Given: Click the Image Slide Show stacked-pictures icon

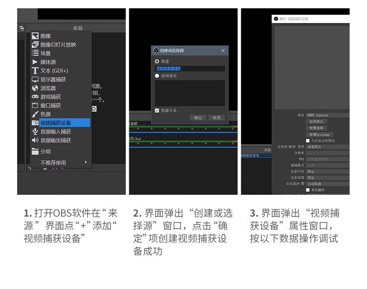Looking at the screenshot, I should (x=35, y=44).
